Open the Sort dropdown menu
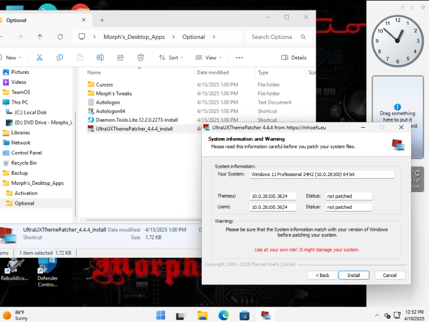The width and height of the screenshot is (429, 322). point(171,58)
